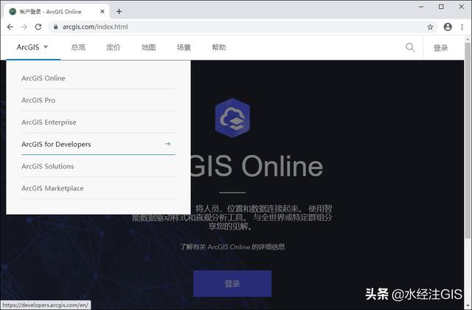Click the ArcGIS Online cloud logo

(x=232, y=118)
